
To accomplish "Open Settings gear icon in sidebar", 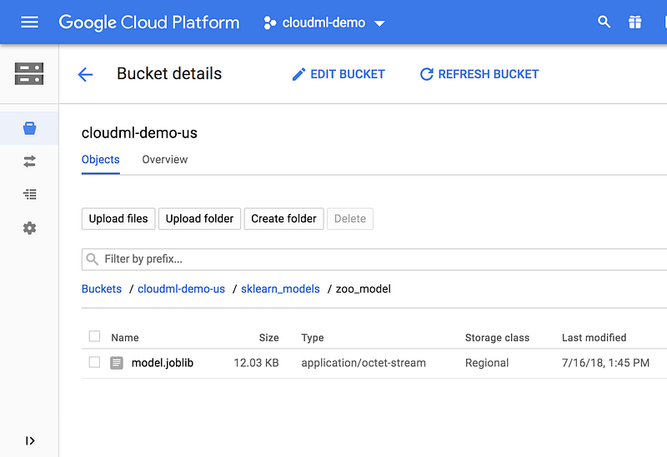I will pyautogui.click(x=29, y=228).
